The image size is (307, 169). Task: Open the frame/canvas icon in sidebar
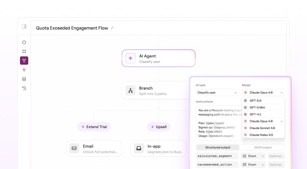click(24, 51)
